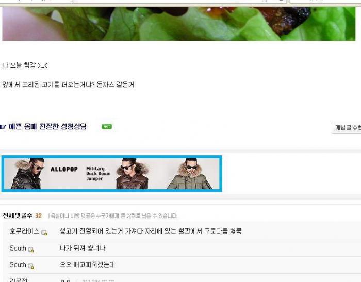Screen dimensions: 361x282
Task: Click the first South username
Action: click(18, 248)
